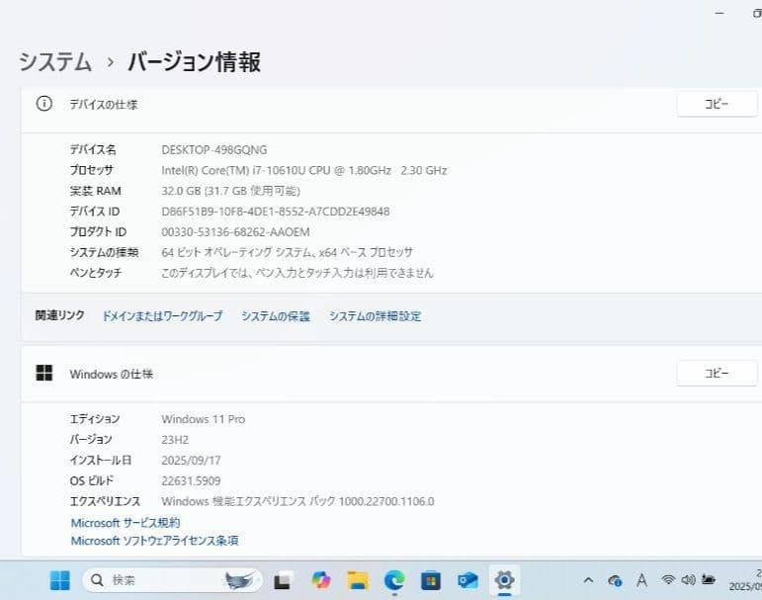Open Task View from the taskbar
Image resolution: width=762 pixels, height=600 pixels.
point(283,580)
